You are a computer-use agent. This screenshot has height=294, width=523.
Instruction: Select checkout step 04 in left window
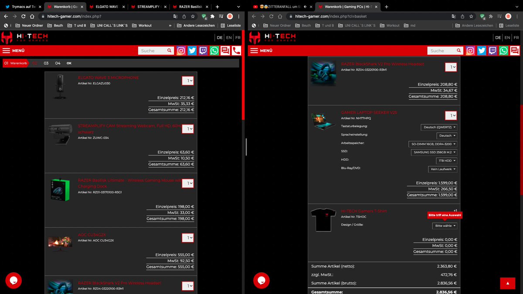(58, 63)
